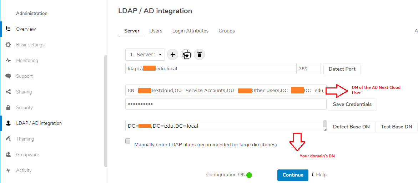
Task: Click the sidebar vertical scrollbar
Action: (x=106, y=111)
